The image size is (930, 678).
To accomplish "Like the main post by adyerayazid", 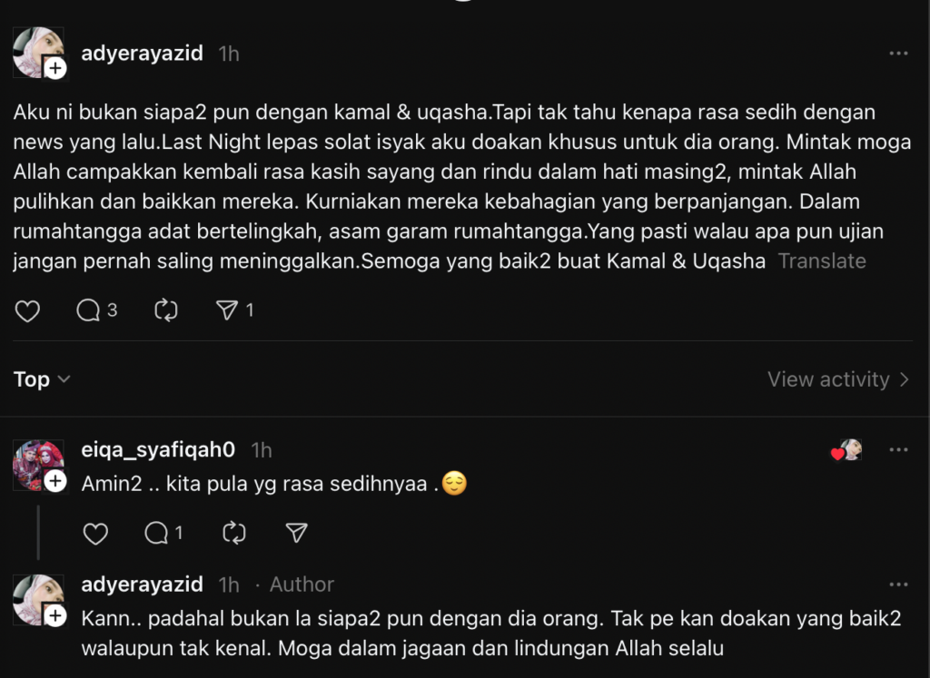I will pos(27,310).
